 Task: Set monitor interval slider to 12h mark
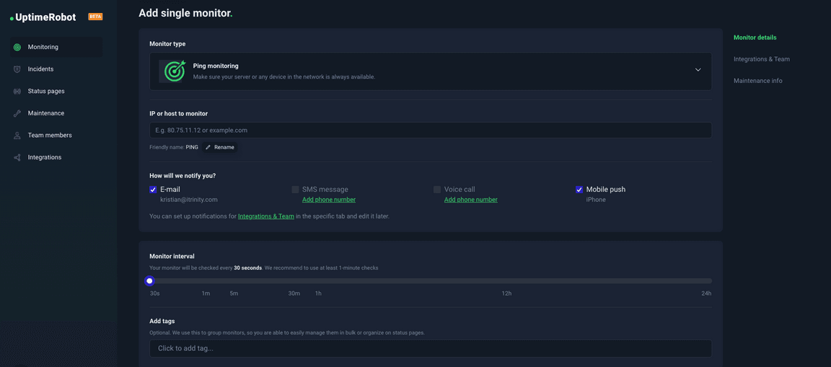[x=506, y=281]
